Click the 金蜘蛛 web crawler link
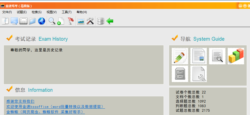The image size is (250, 115). [x=46, y=112]
